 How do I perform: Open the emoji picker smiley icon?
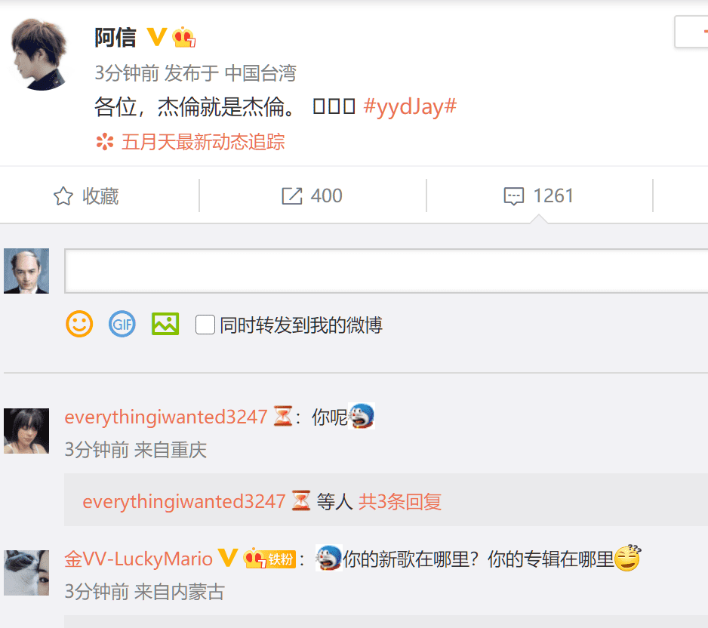79,324
